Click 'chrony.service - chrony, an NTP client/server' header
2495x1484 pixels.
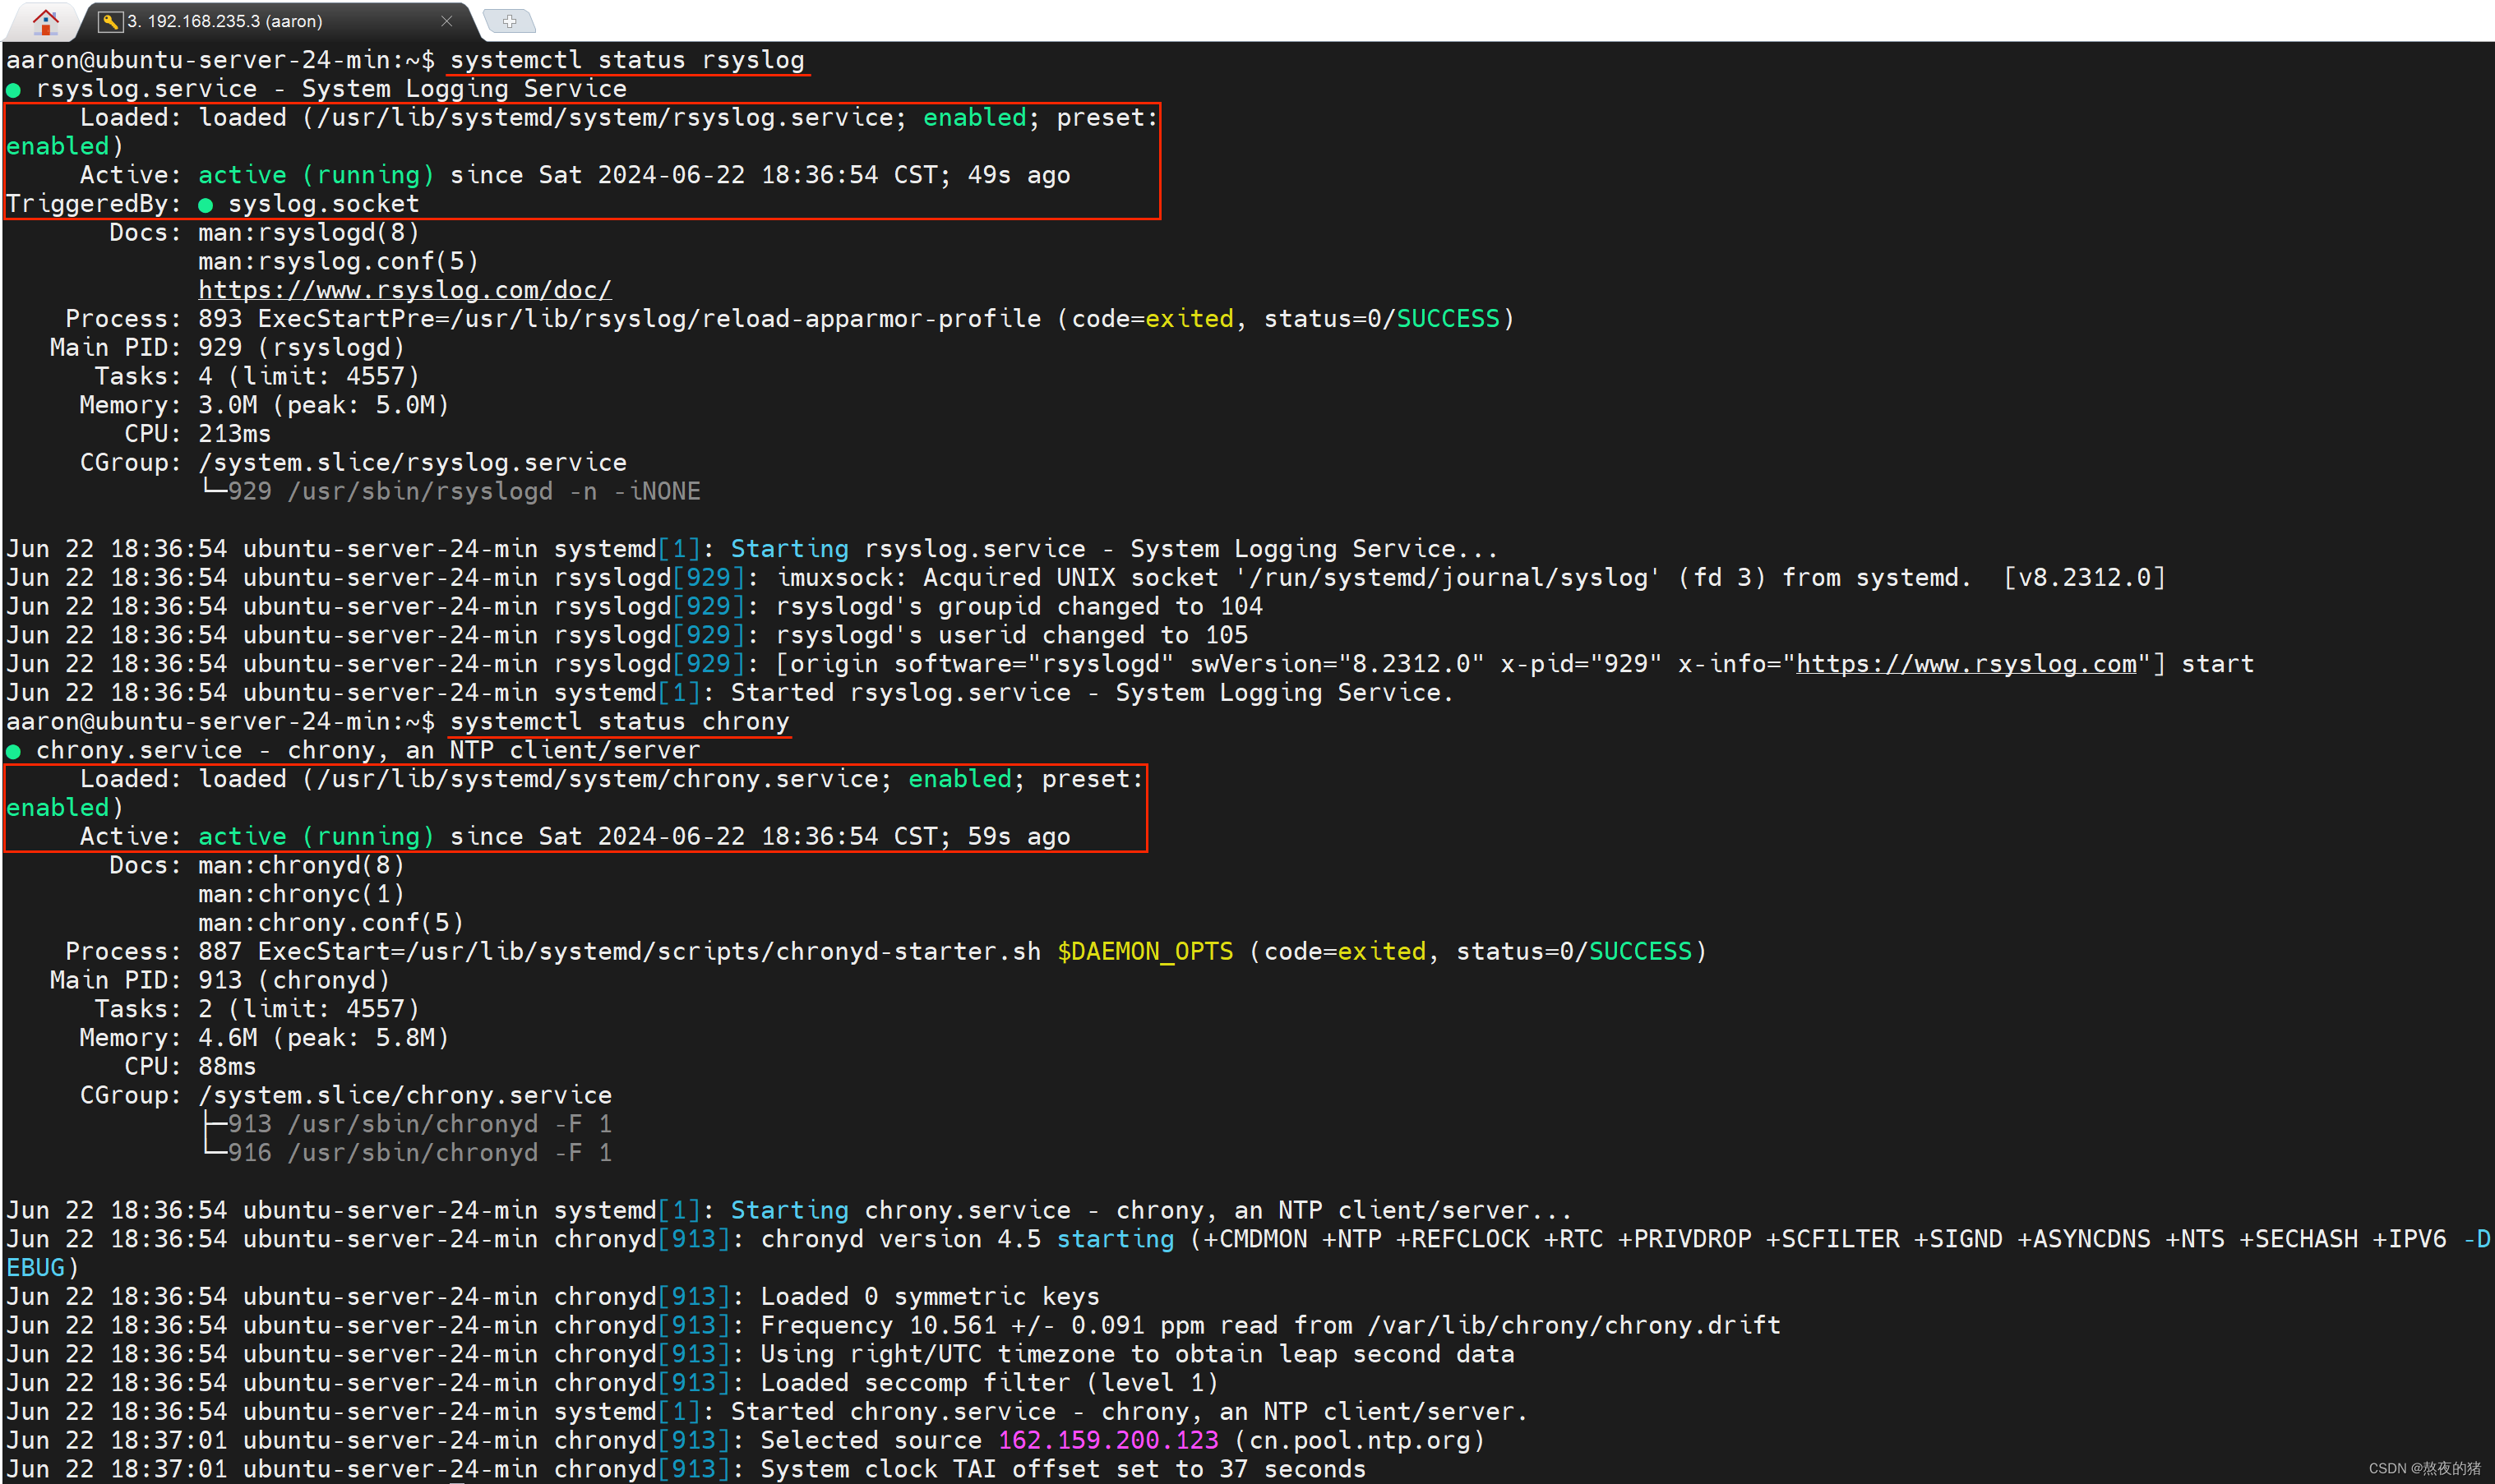pyautogui.click(x=368, y=750)
